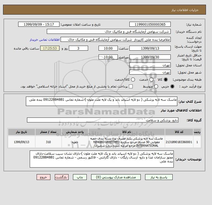This screenshot has height=205, width=212.
Task: Select the جزیی purchase type radio
Action: (x=172, y=86)
